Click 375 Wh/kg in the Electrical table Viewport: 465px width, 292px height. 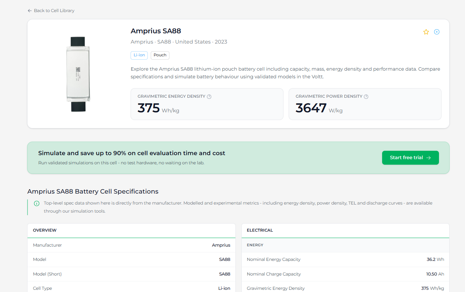(x=433, y=288)
